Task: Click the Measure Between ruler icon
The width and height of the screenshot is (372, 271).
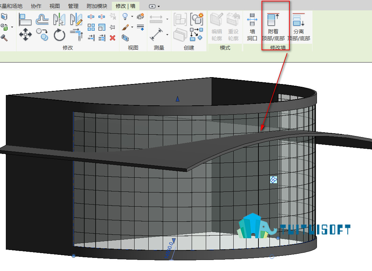Action: pyautogui.click(x=156, y=19)
